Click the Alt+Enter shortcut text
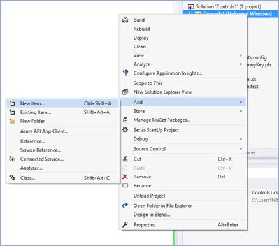 pyautogui.click(x=228, y=224)
